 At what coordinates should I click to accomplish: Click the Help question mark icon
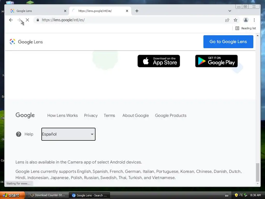[x=19, y=134]
